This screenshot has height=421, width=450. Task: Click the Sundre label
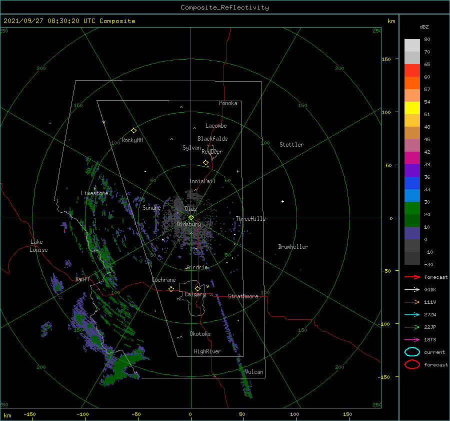point(151,207)
